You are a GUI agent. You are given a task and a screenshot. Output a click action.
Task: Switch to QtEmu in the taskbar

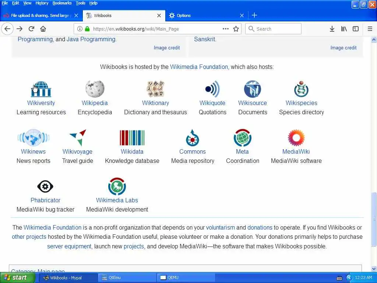click(x=127, y=277)
